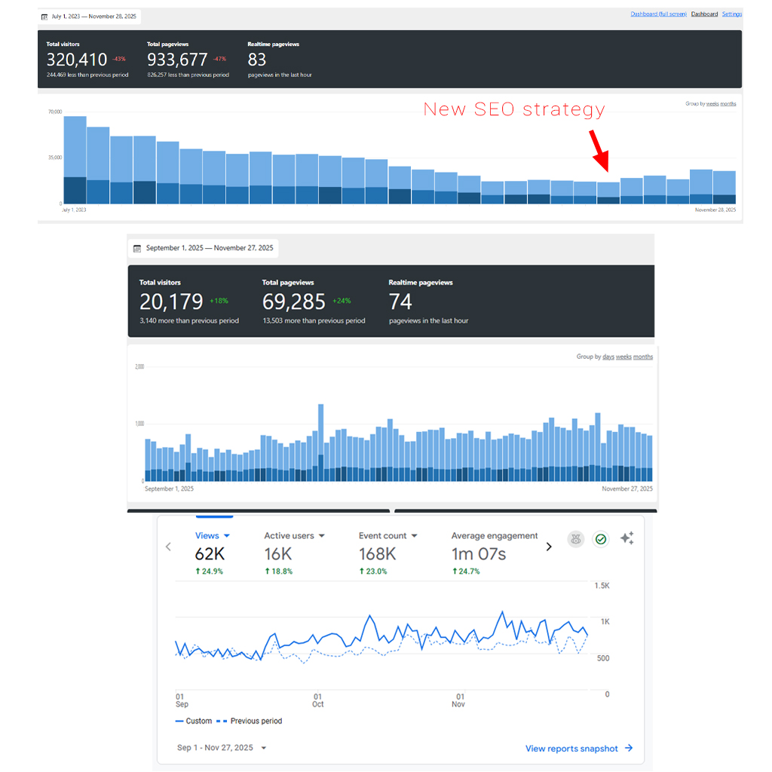Open the Event count metric dropdown

point(414,536)
